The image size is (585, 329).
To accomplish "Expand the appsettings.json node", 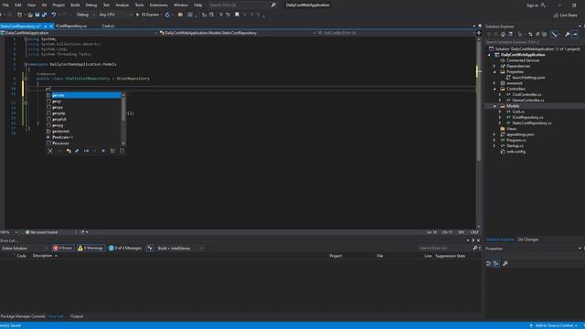I will click(495, 134).
